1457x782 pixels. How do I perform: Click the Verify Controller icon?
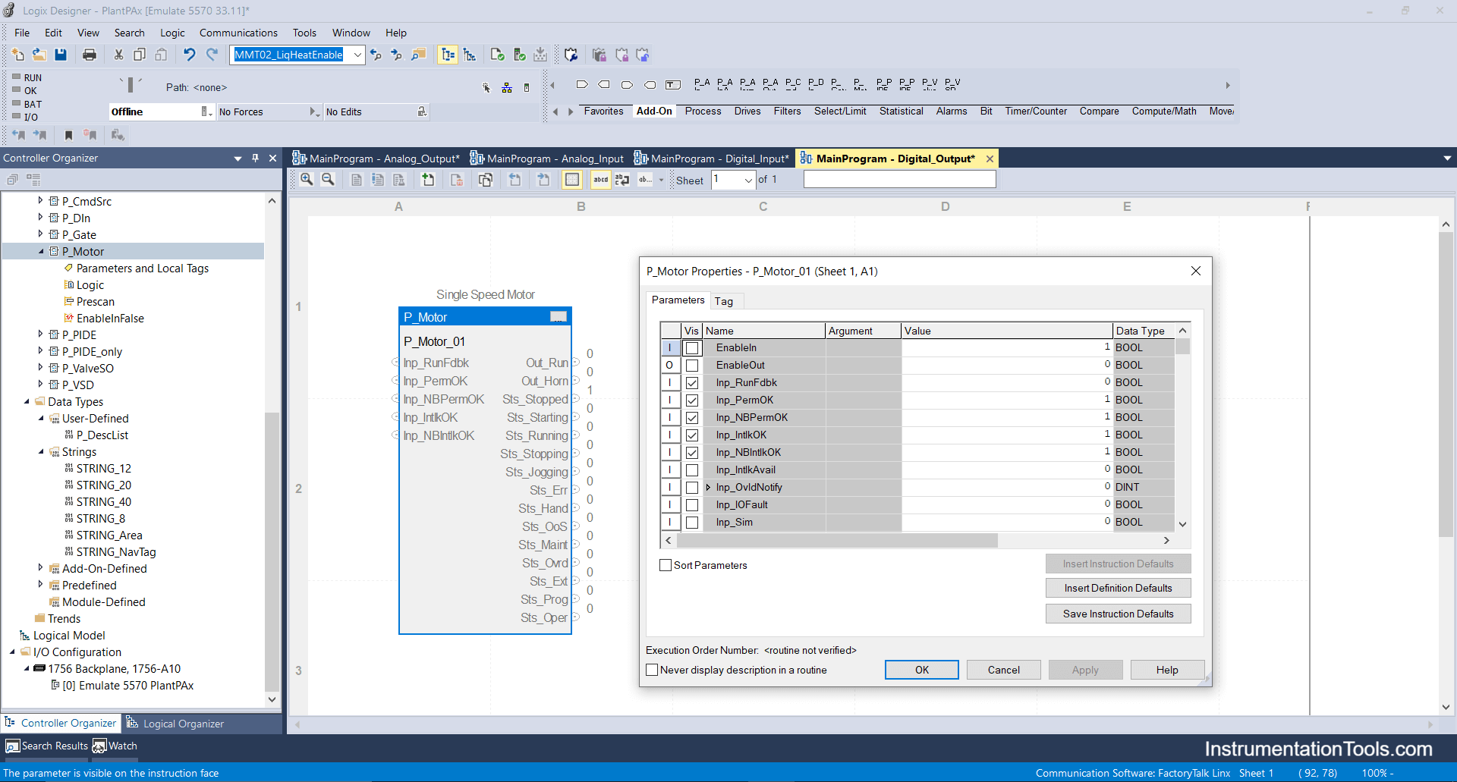(x=519, y=55)
